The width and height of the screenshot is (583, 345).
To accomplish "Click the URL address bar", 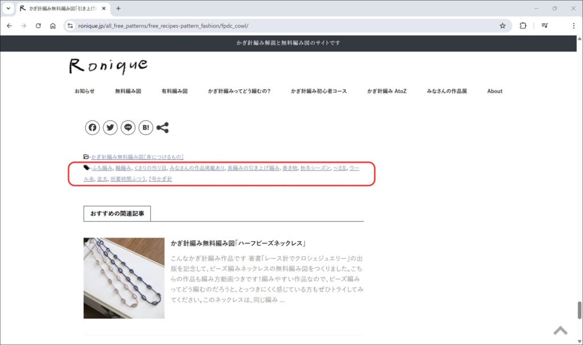I will 285,26.
